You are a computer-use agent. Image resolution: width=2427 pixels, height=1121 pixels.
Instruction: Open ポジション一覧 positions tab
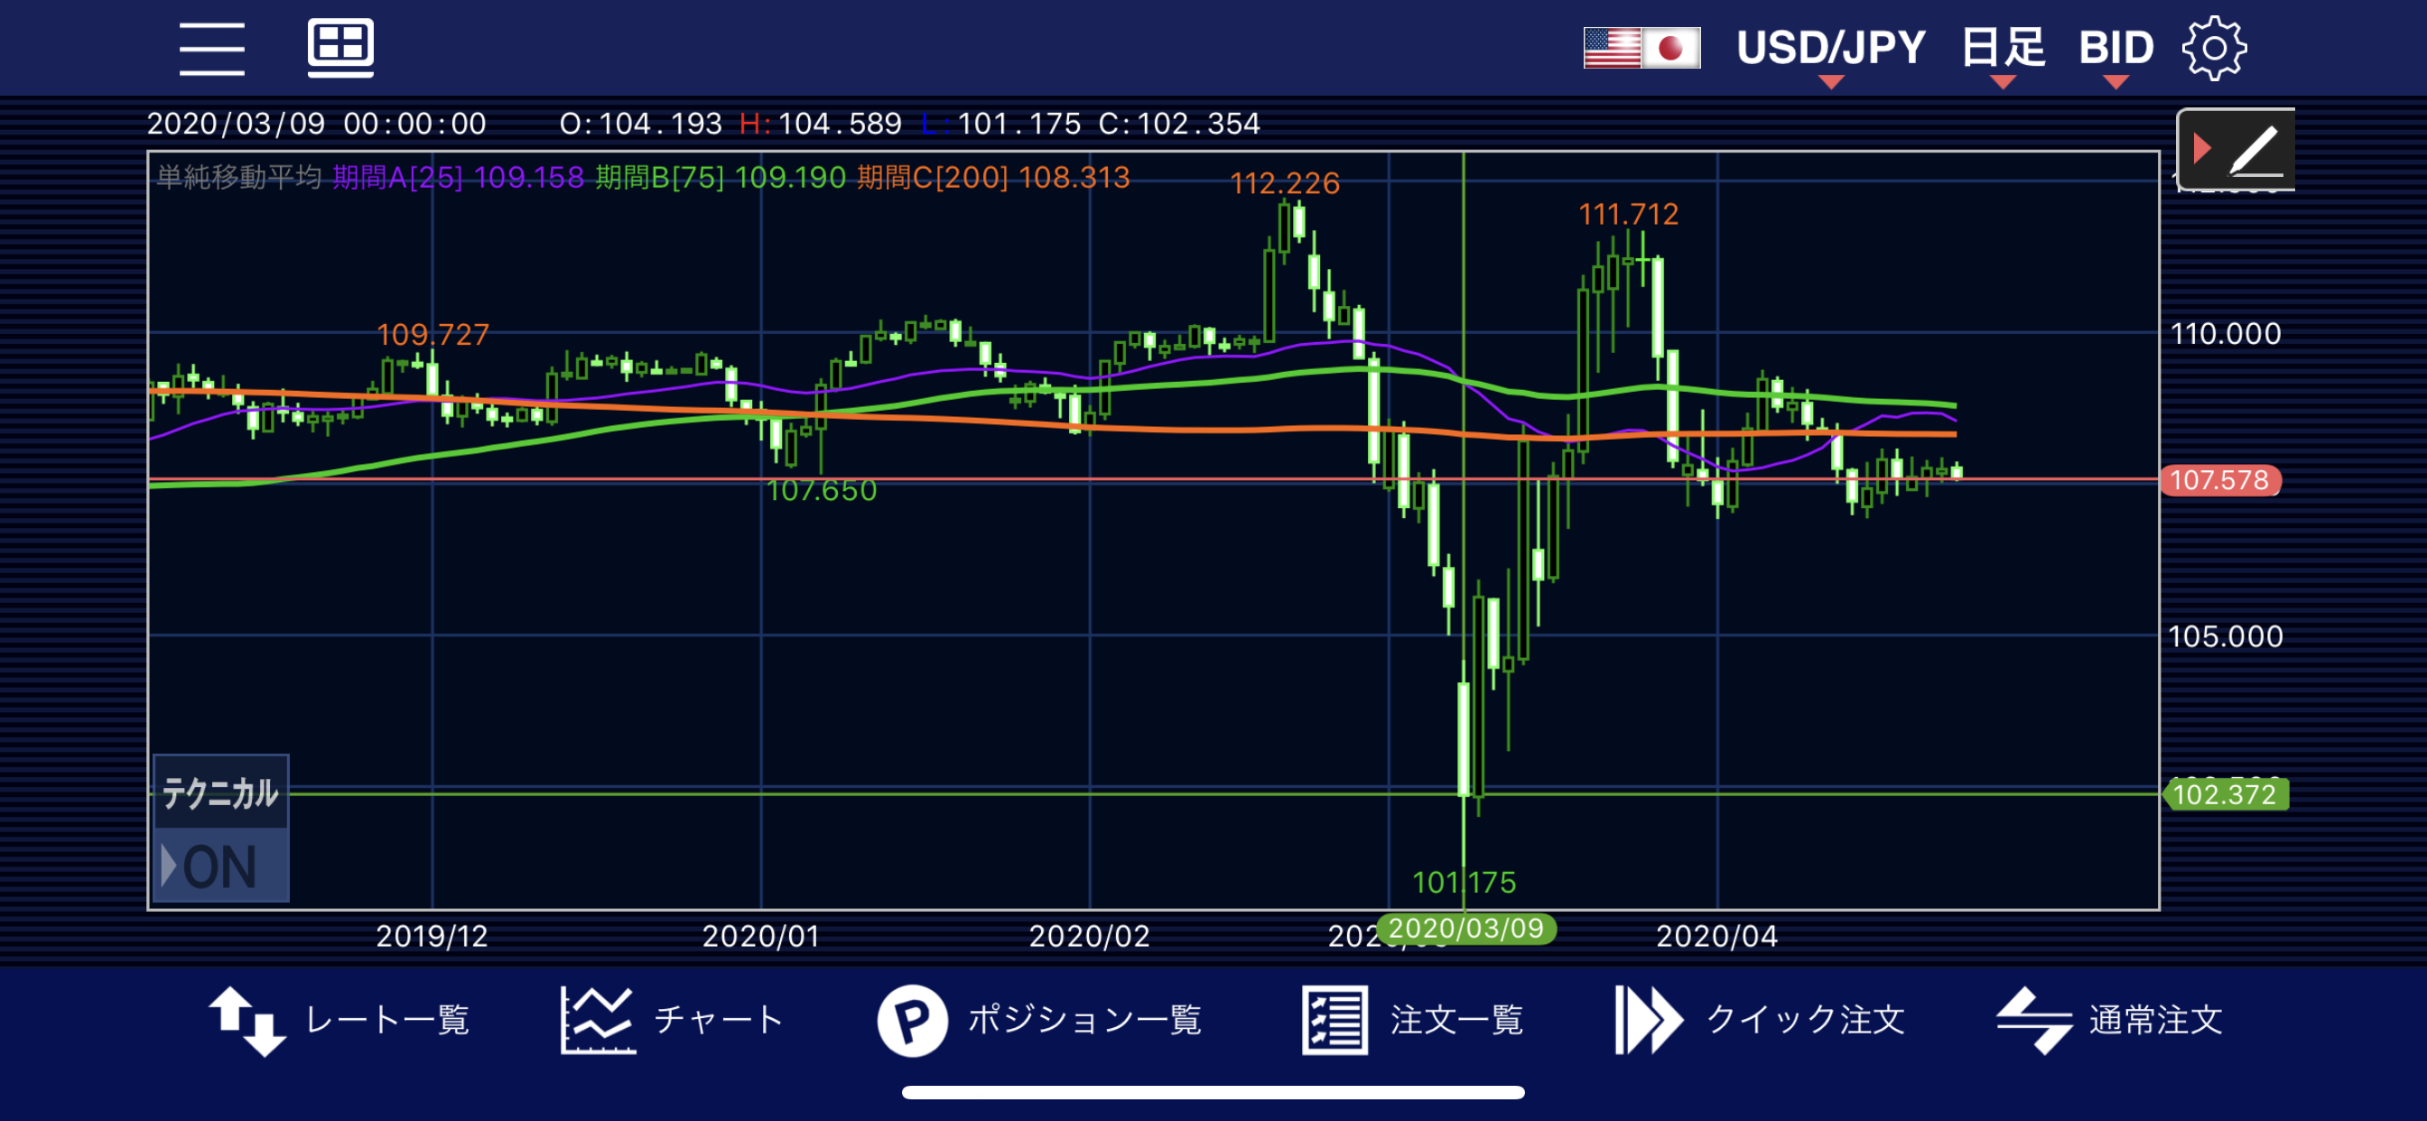coord(1039,1020)
